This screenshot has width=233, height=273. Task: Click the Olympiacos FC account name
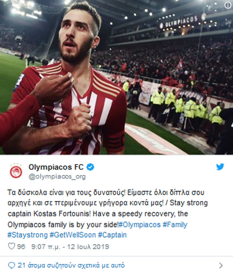(56, 167)
